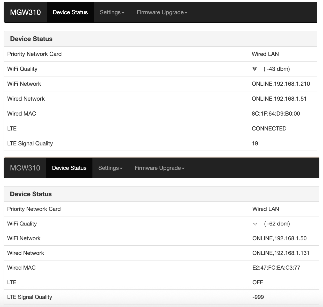Click the Wired MAC value E2:47:FC:EA:C3:77
323x307 pixels.
(x=276, y=268)
